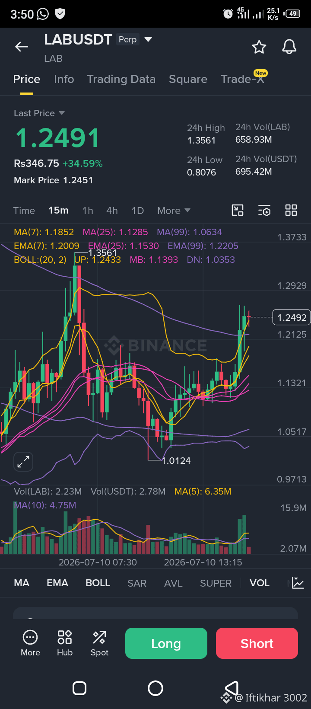The width and height of the screenshot is (311, 709).
Task: Switch to the Spot trading shortcut
Action: tap(99, 643)
